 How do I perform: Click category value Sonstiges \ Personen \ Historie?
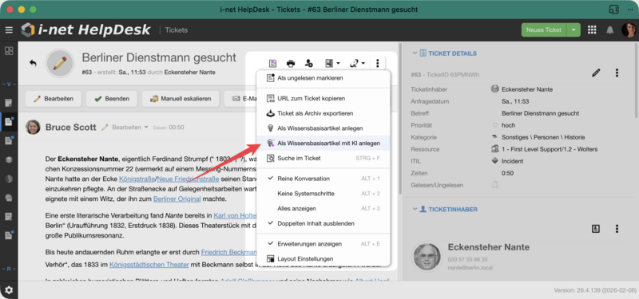tap(544, 137)
